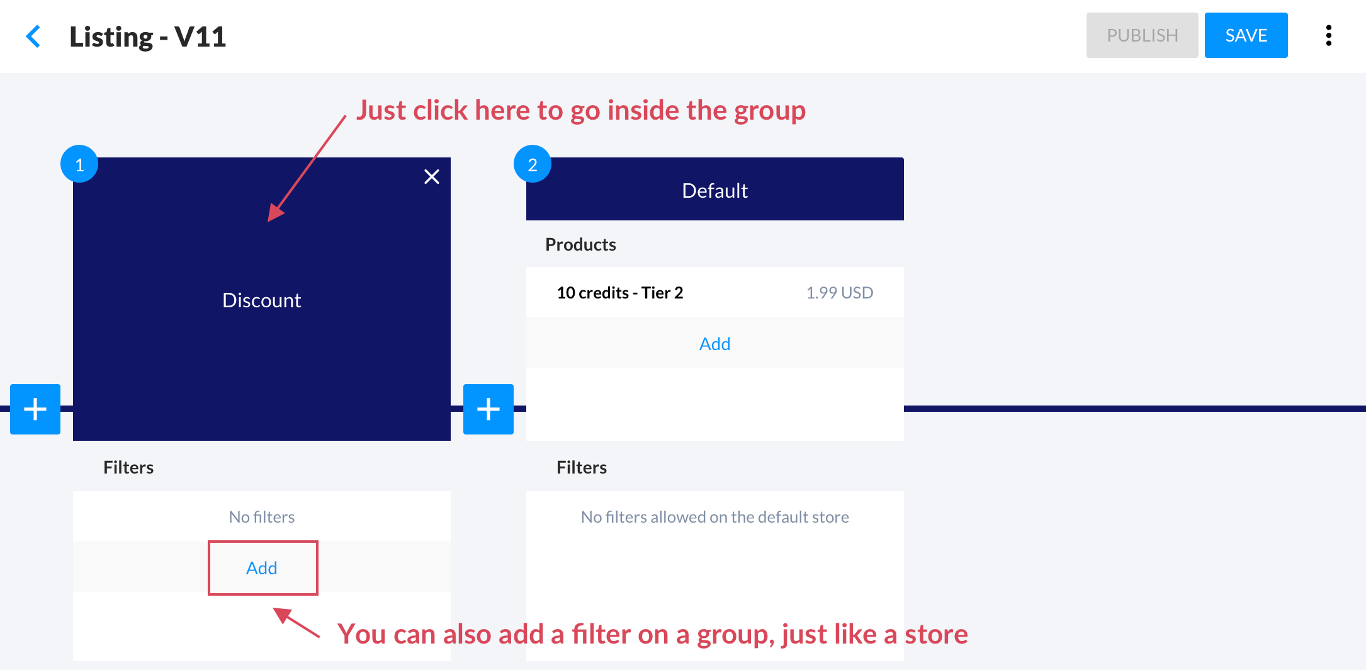The image size is (1366, 670).
Task: Click the 'No filters allowed on the default store' message
Action: (x=714, y=517)
